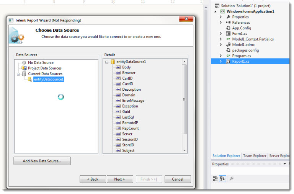
Task: Collapse the Current Data Sources node
Action: pos(18,74)
